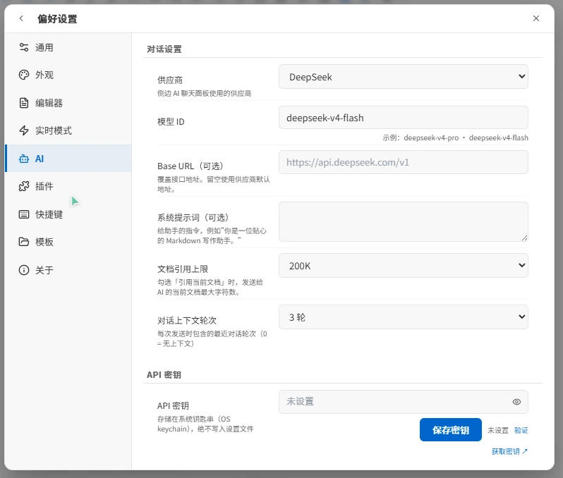Screen dimensions: 563x478
Task: Switch to the 外观 section
Action: pyautogui.click(x=68, y=75)
